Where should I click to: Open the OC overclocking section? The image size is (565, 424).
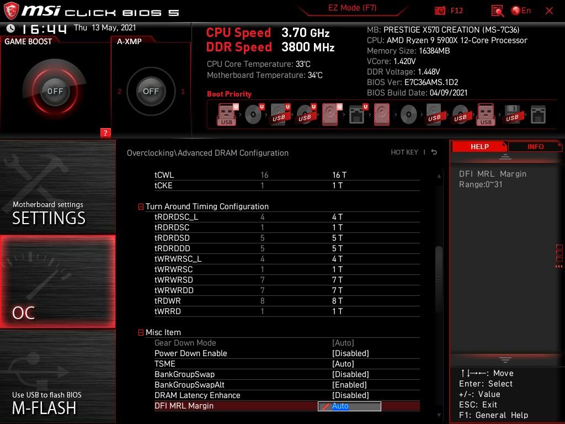pos(57,282)
